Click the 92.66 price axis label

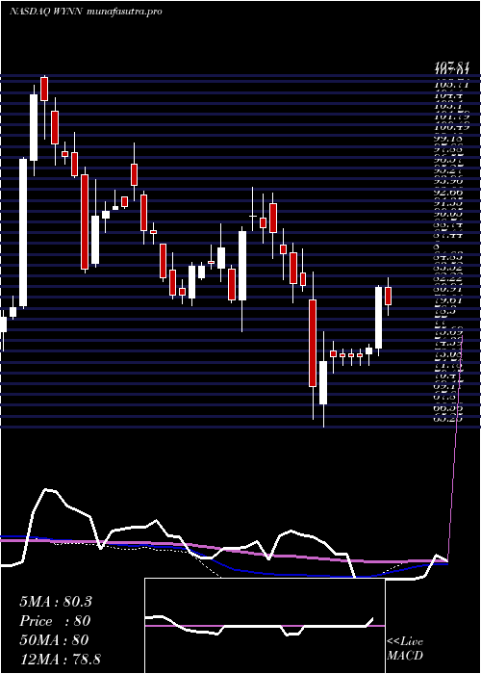coord(448,193)
